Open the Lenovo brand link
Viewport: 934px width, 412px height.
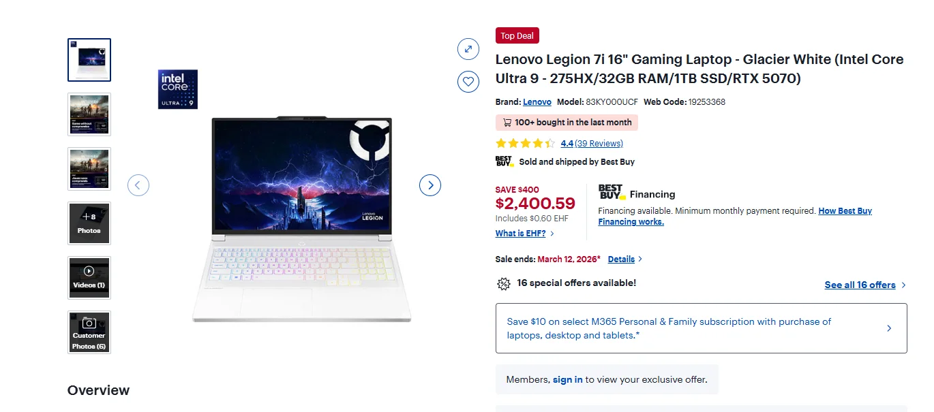point(537,102)
